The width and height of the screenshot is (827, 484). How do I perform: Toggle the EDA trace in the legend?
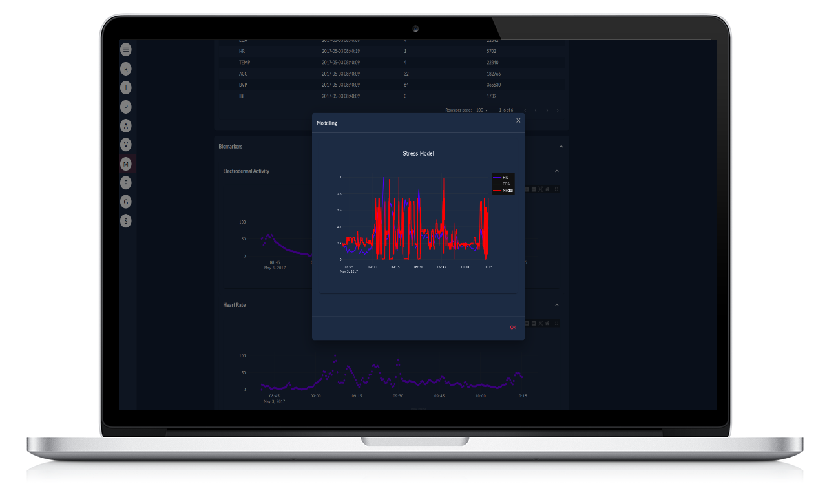click(x=503, y=184)
